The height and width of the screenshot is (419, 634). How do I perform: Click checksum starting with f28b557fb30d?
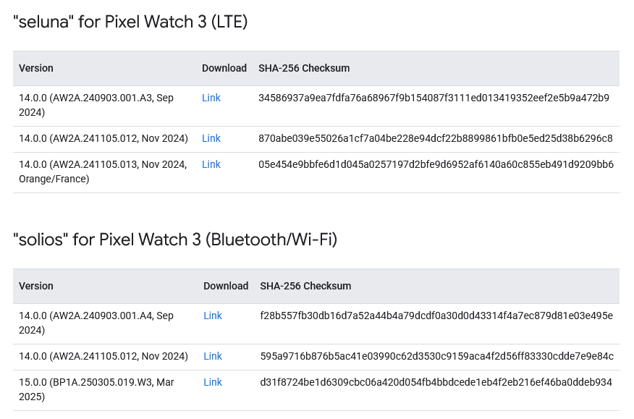click(436, 316)
